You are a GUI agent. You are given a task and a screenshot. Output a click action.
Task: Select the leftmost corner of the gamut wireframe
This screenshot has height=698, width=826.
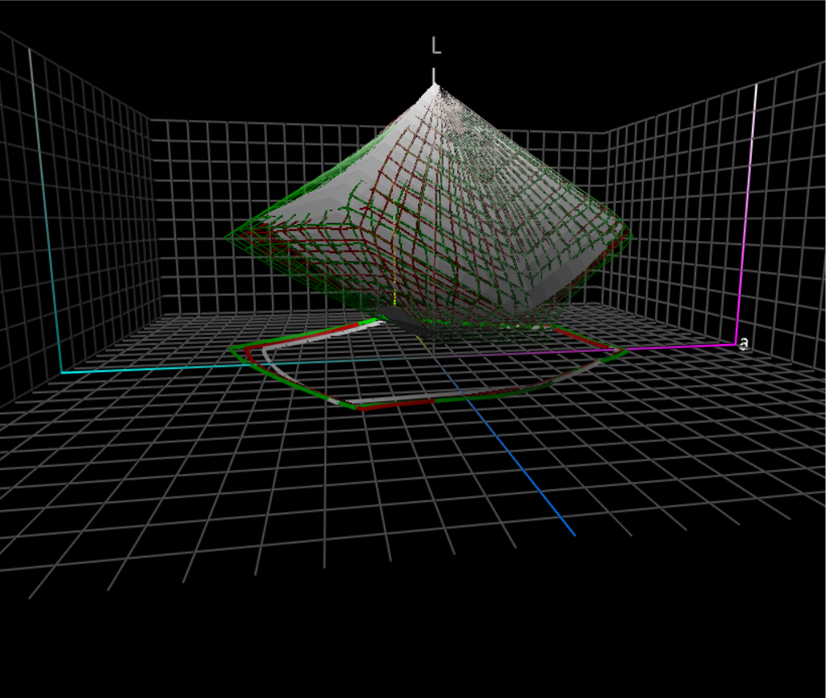pyautogui.click(x=227, y=238)
